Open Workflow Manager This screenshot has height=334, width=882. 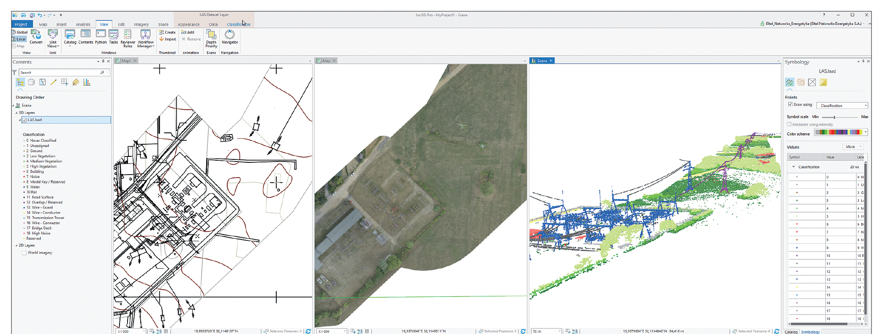146,38
